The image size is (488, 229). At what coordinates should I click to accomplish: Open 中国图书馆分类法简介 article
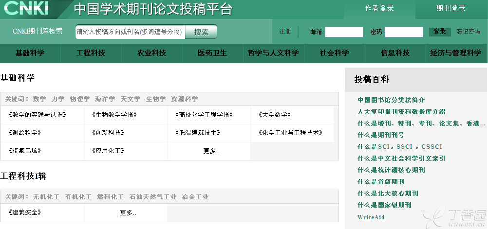pyautogui.click(x=391, y=100)
